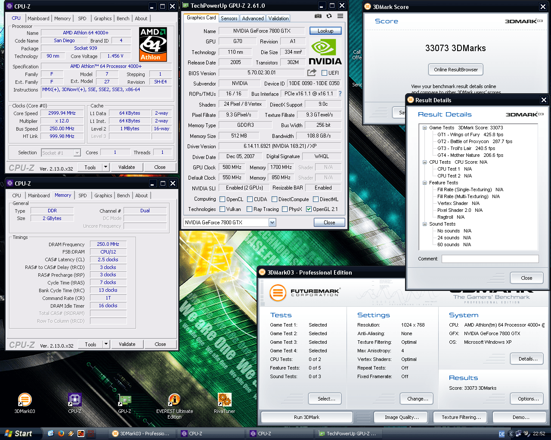This screenshot has height=440, width=551.
Task: Collapse the Game Tests tree node
Action: coord(424,128)
